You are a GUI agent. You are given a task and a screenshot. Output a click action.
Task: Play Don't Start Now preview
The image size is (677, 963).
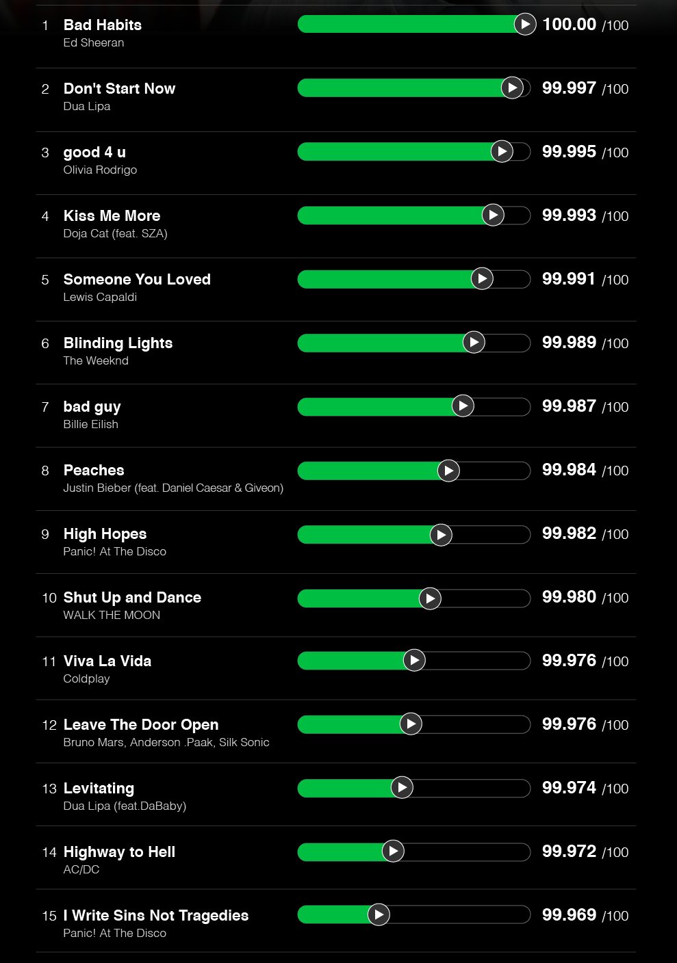point(512,88)
